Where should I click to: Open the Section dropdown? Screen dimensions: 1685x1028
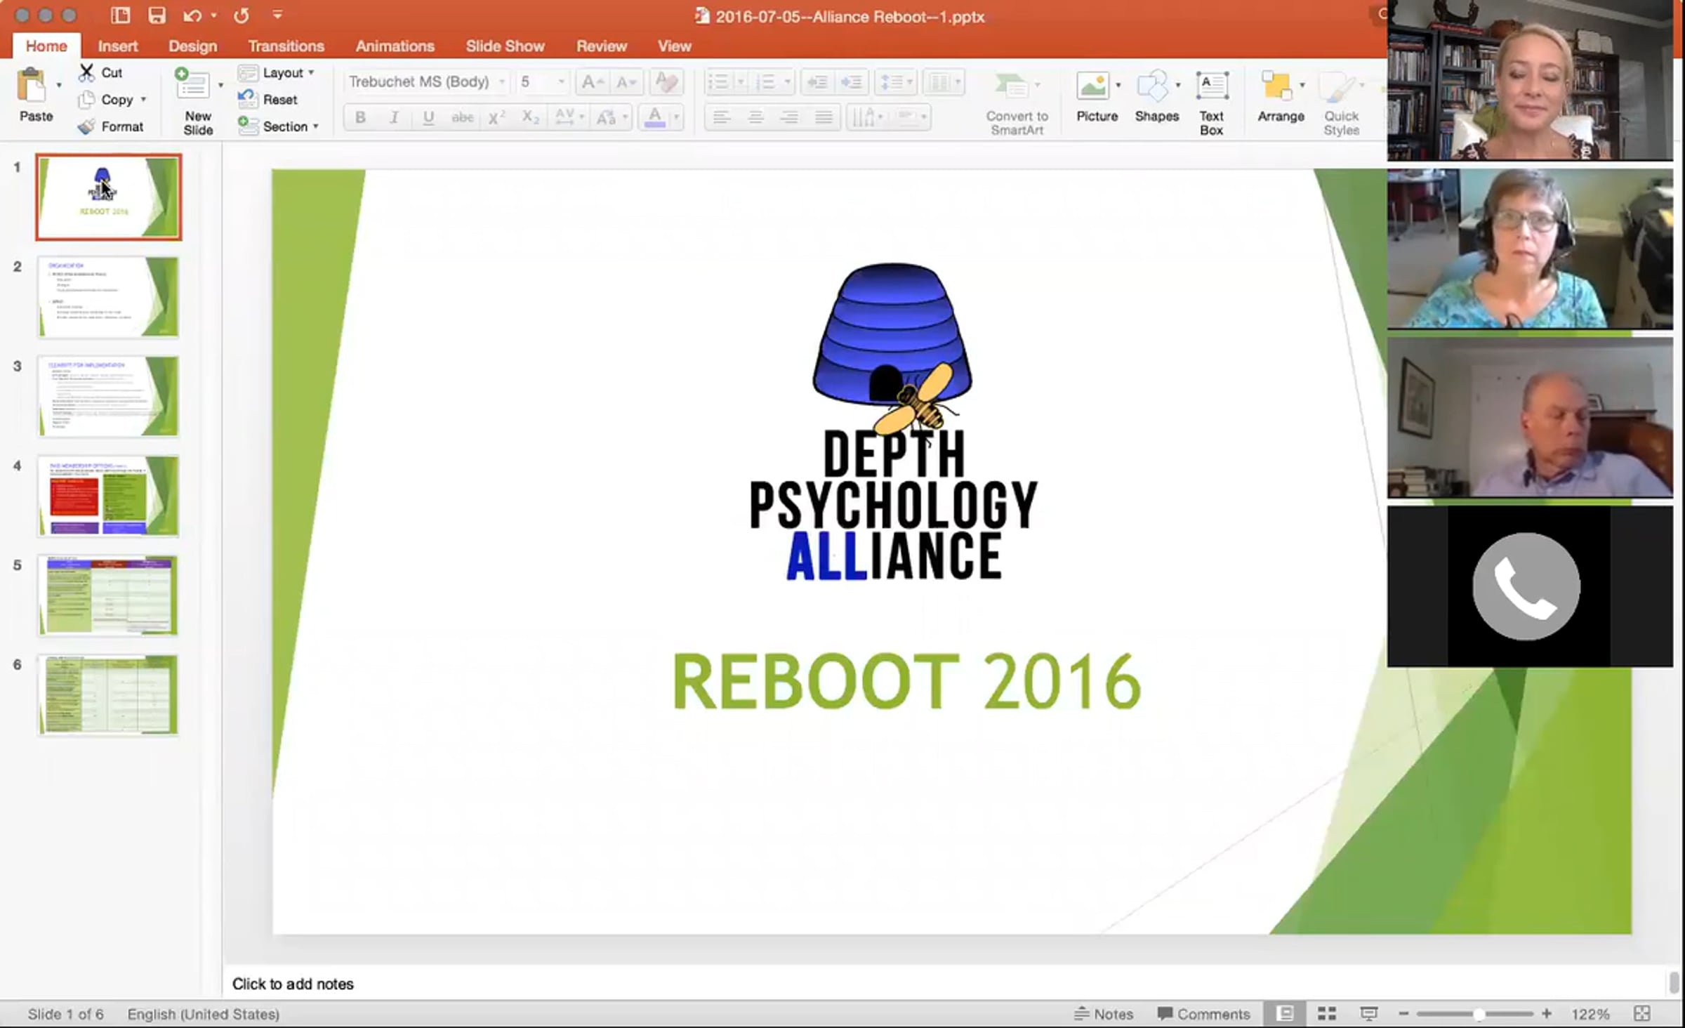click(279, 126)
